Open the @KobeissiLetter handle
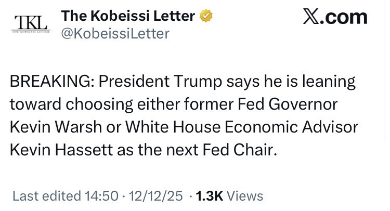Image resolution: width=390 pixels, height=211 pixels. tap(115, 34)
